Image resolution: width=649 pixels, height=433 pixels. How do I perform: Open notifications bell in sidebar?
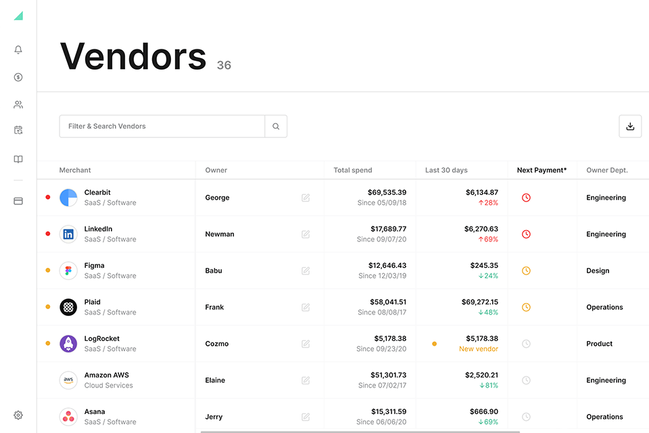(x=18, y=49)
